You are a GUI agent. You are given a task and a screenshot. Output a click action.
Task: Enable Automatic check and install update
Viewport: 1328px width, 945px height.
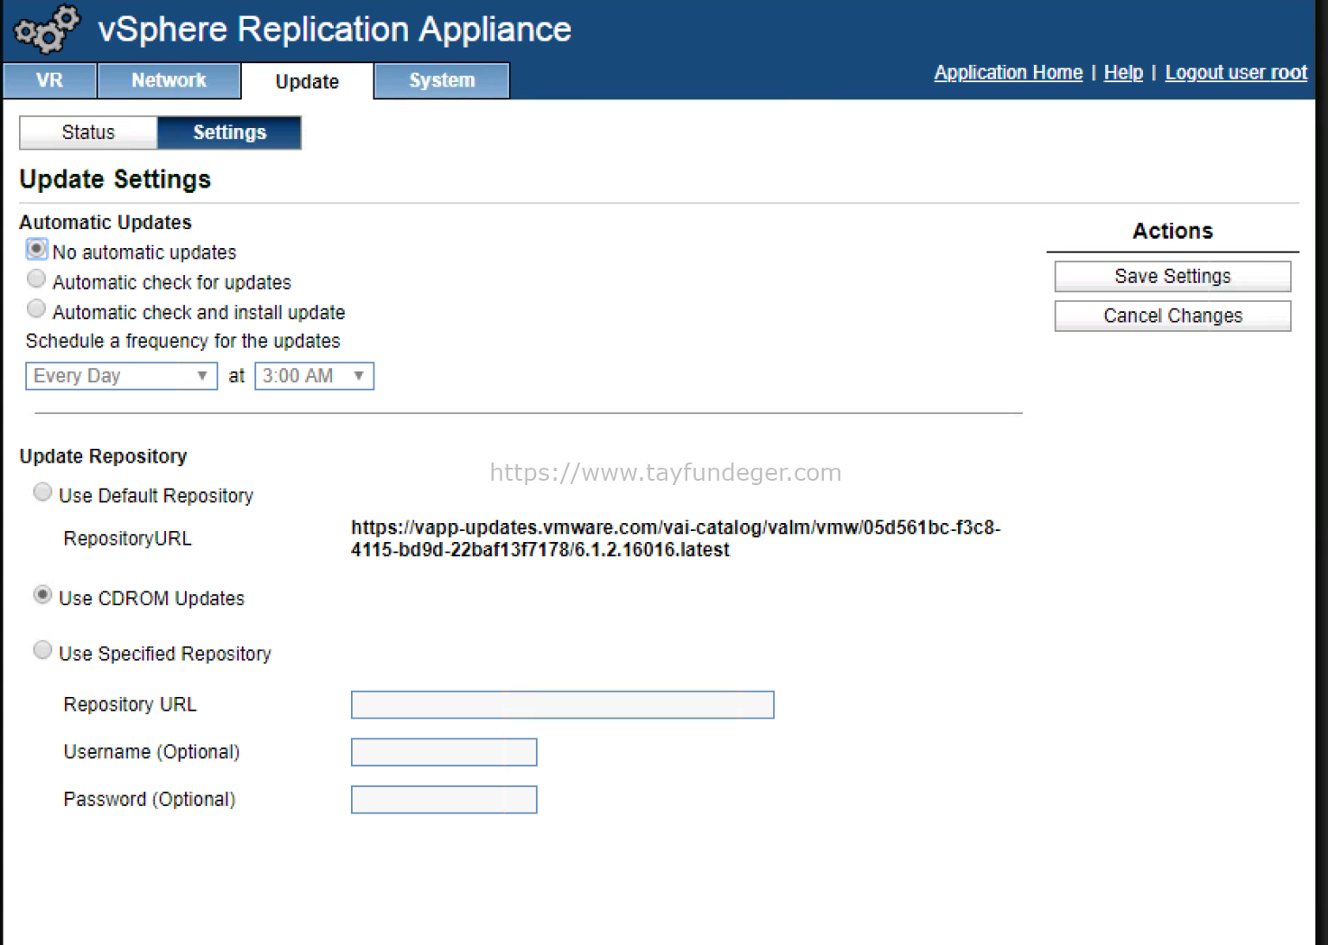pos(36,309)
